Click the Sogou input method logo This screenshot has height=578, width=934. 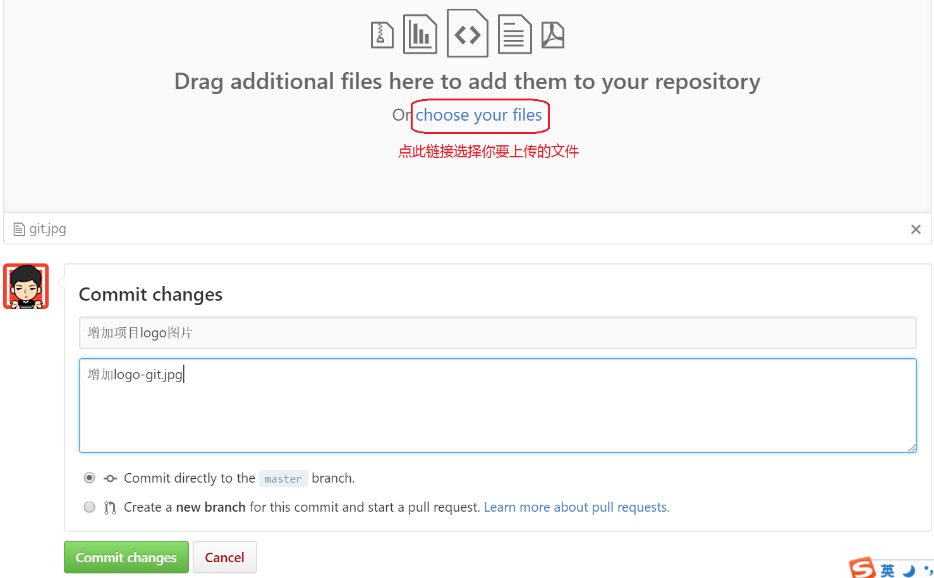(x=862, y=569)
